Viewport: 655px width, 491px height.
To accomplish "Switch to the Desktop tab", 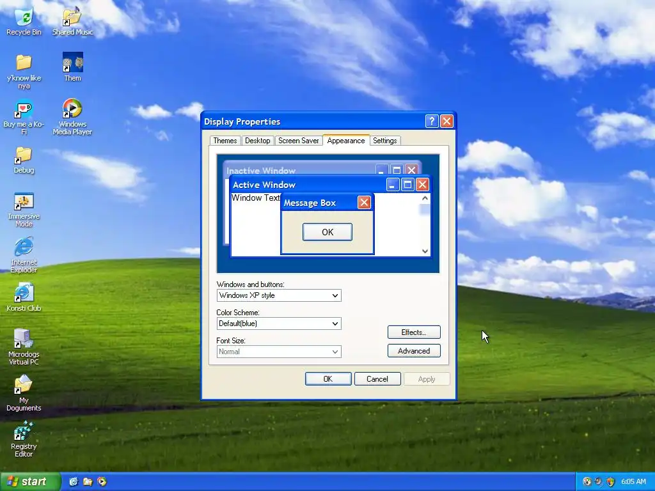I will point(257,141).
